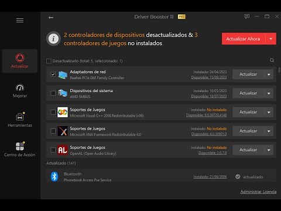Toggle the Desactualizado select-all checkbox

coord(49,61)
